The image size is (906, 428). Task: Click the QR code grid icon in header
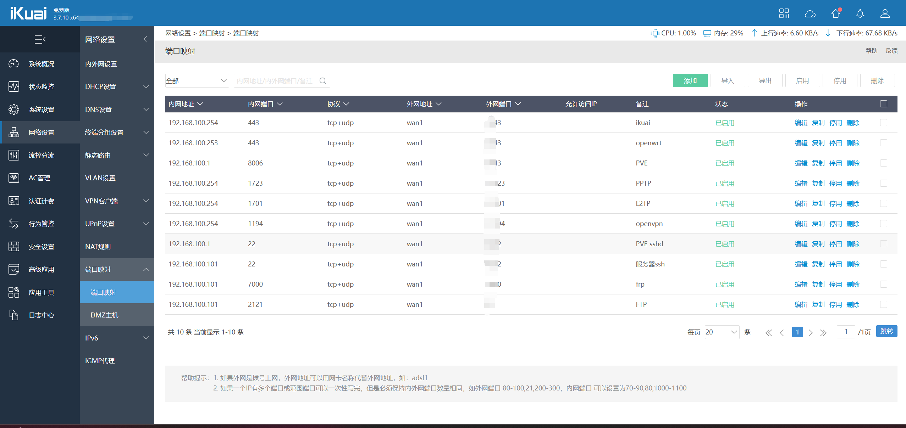[784, 13]
